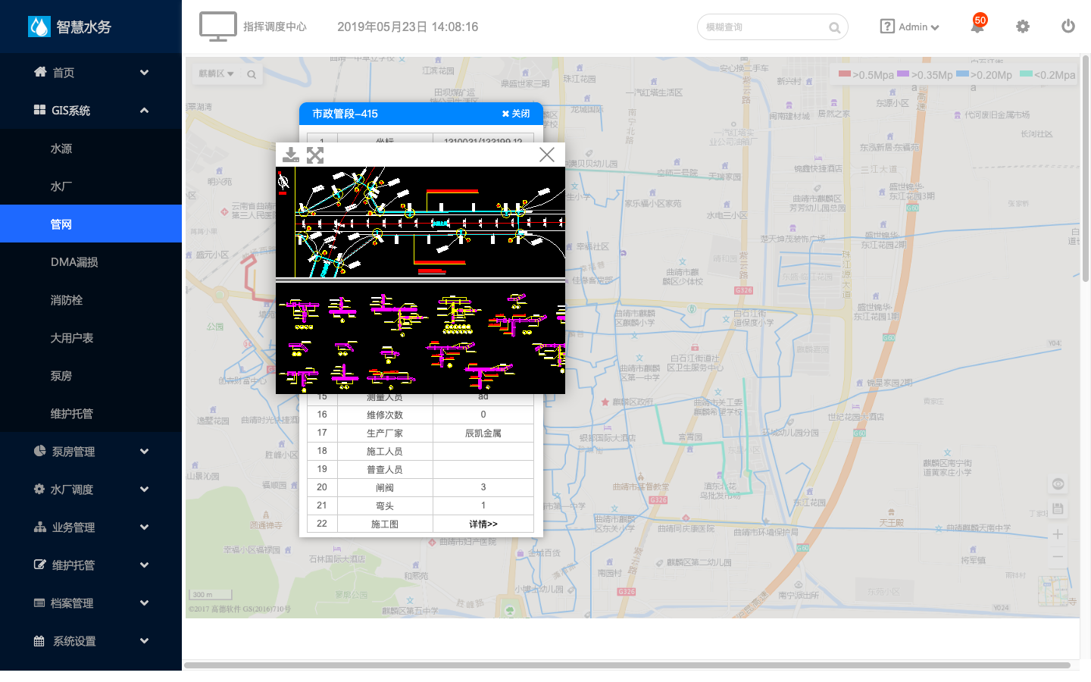Click the 关闭 button on 市政管段 panel
Image resolution: width=1091 pixels, height=682 pixels.
click(x=516, y=114)
